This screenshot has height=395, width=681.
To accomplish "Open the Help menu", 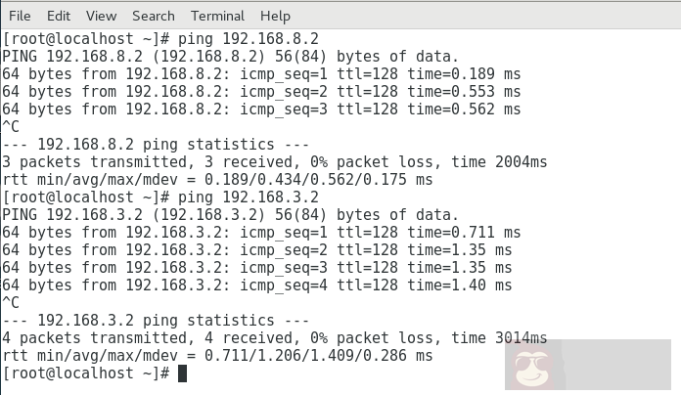I will 275,16.
